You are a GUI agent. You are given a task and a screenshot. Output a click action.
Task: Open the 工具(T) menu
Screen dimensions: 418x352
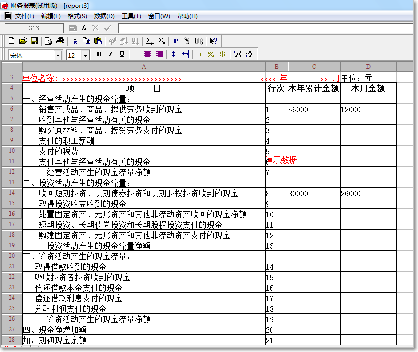pos(131,16)
